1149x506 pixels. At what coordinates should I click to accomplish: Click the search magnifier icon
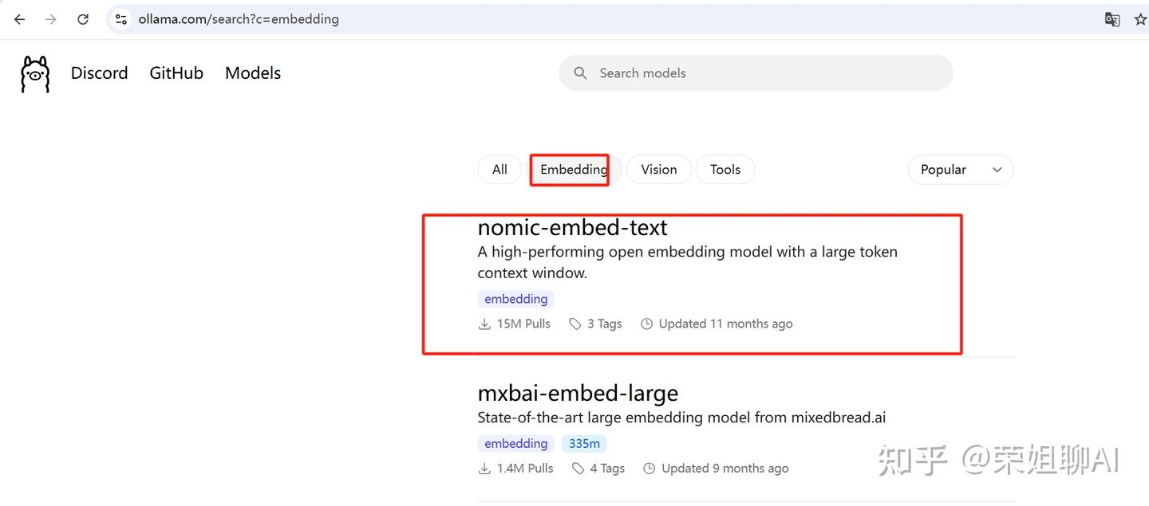coord(581,73)
